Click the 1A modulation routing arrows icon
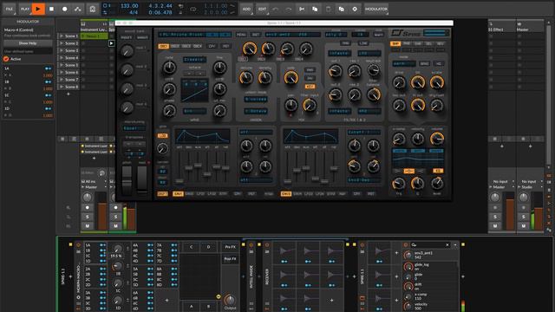This screenshot has height=312, width=555. click(x=102, y=244)
